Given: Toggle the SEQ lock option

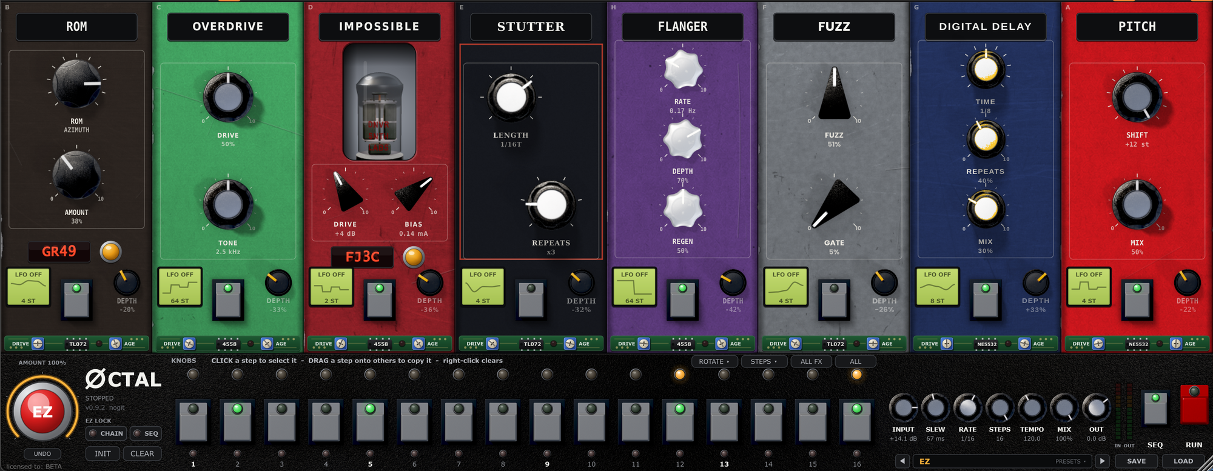Looking at the screenshot, I should [x=146, y=433].
